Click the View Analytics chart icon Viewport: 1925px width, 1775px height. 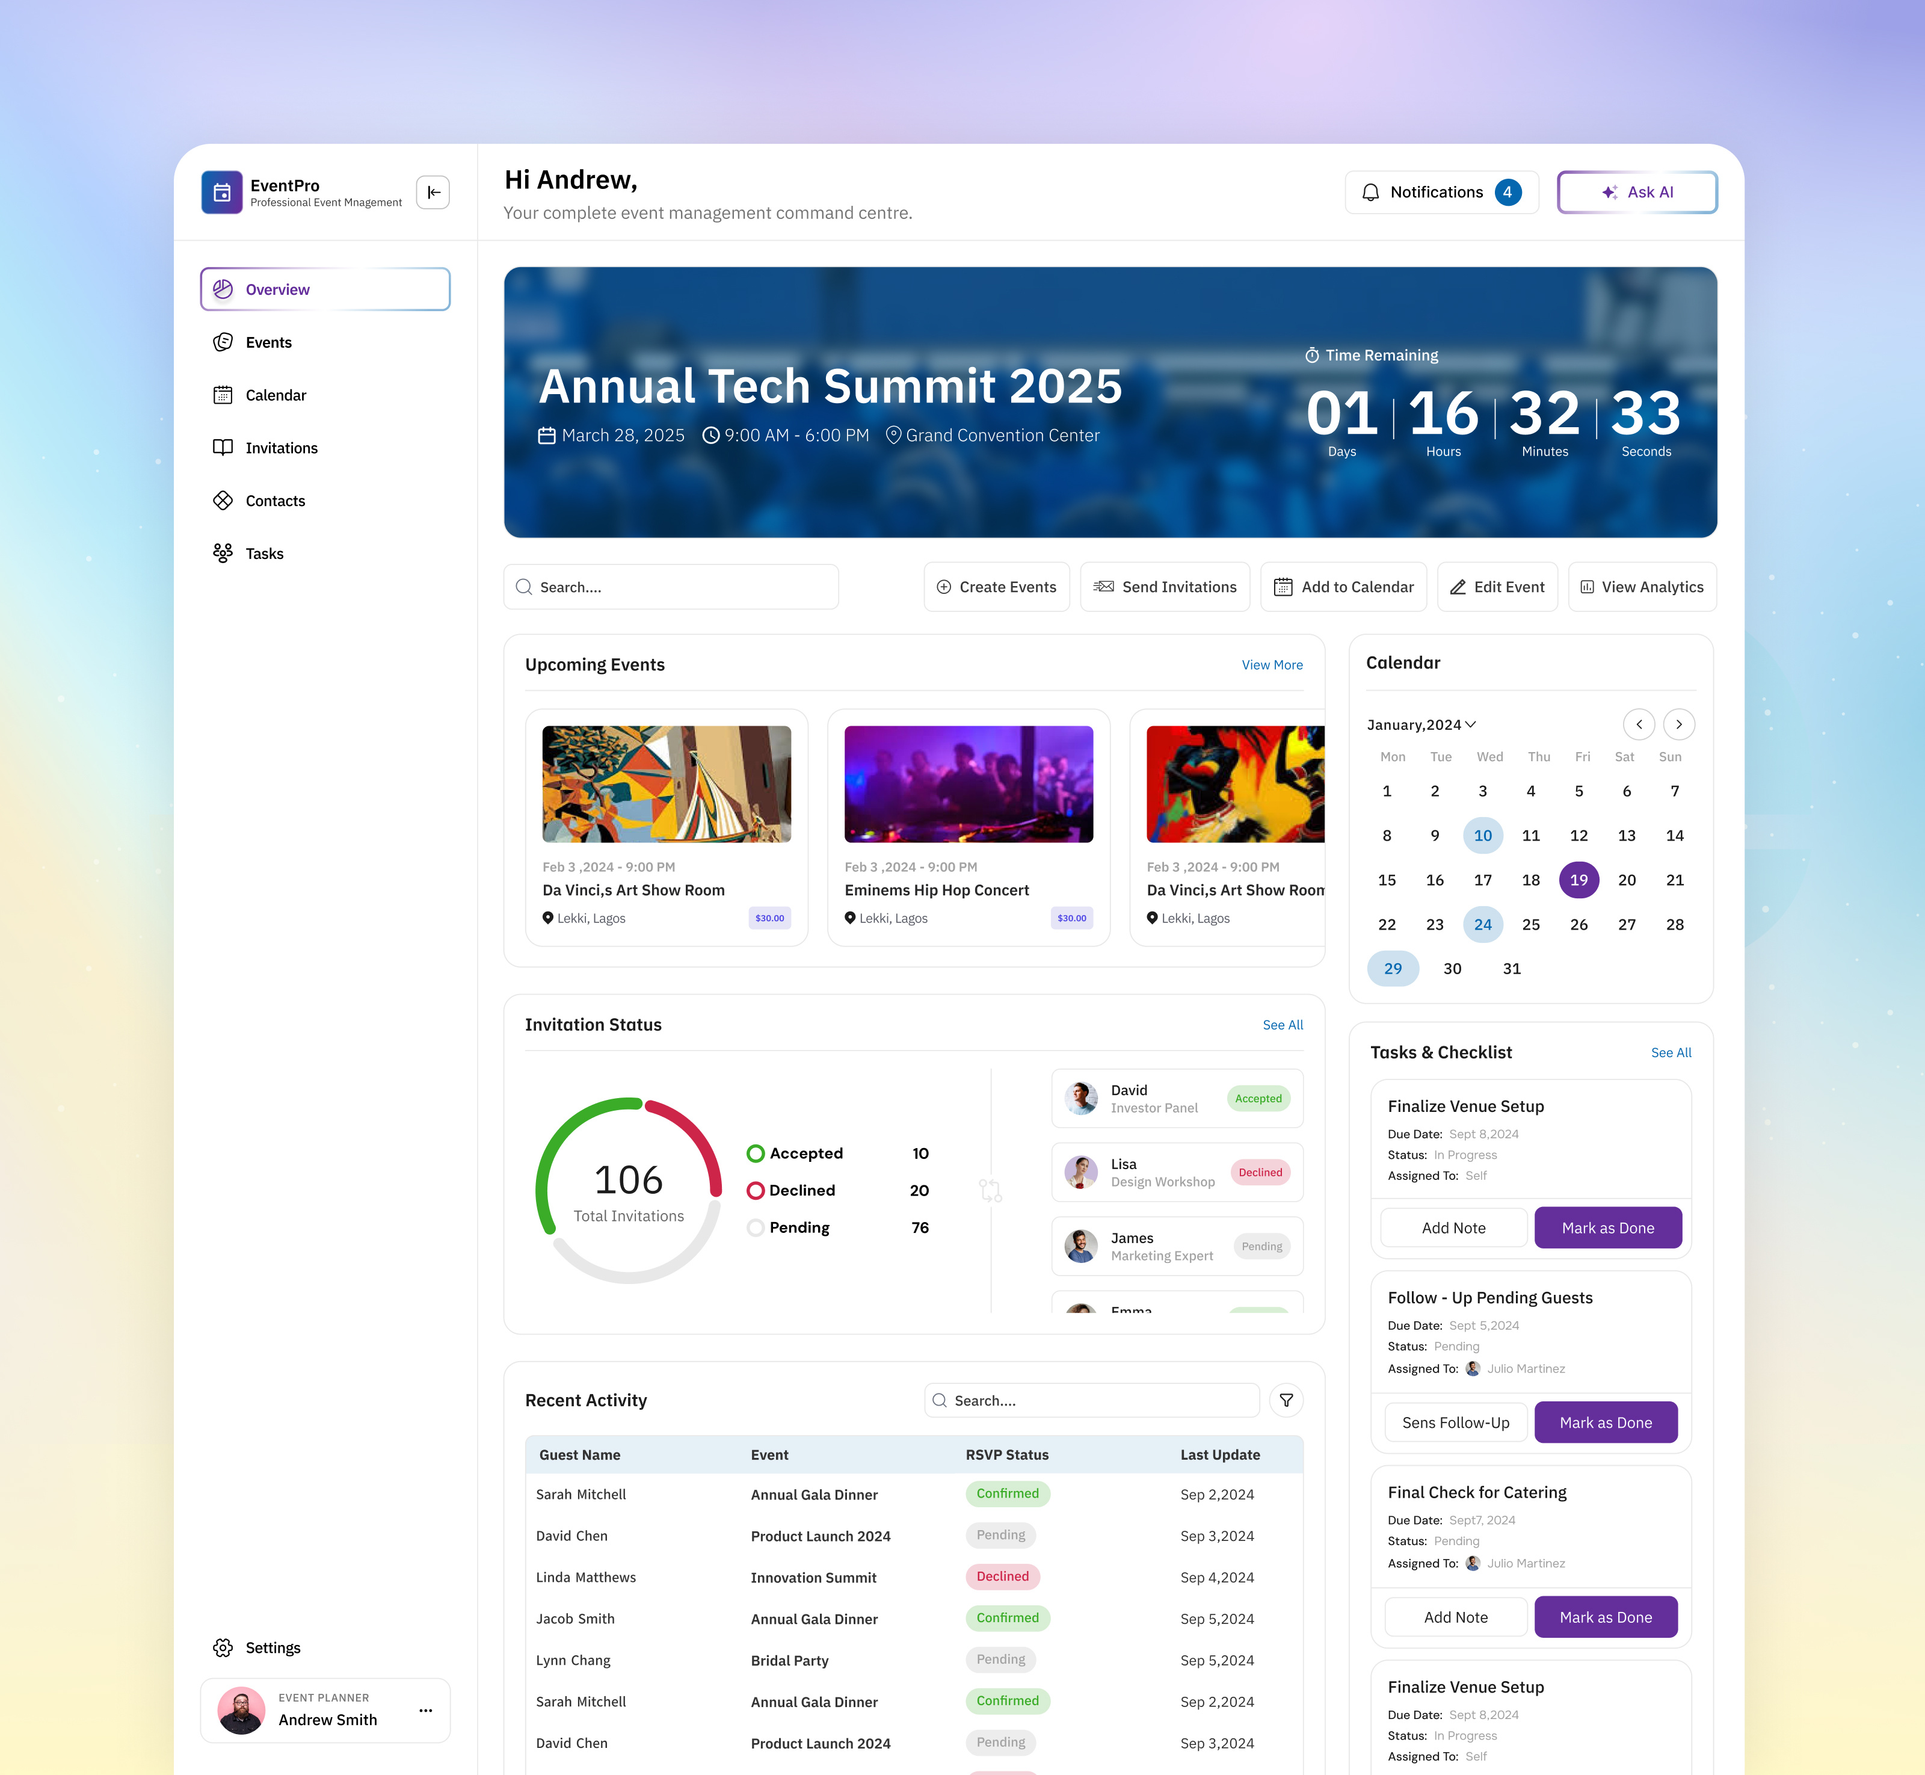pos(1587,587)
